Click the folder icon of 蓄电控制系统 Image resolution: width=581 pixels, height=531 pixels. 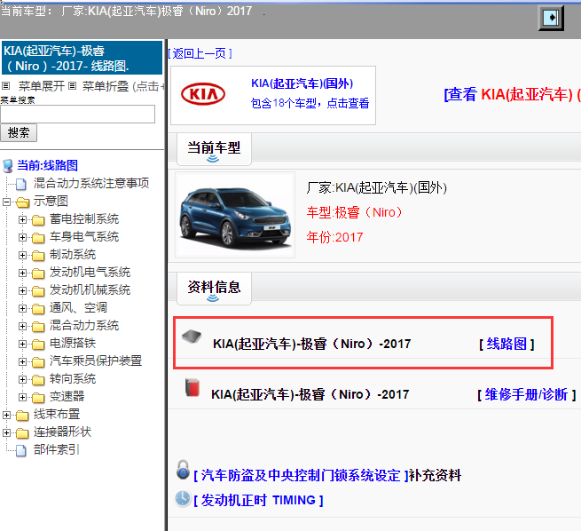point(38,220)
